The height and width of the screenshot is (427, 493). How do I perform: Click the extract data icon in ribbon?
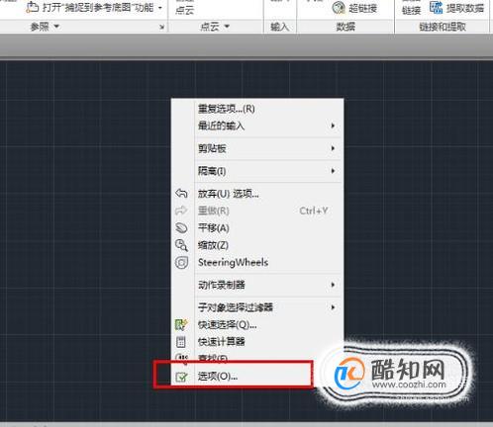(437, 7)
